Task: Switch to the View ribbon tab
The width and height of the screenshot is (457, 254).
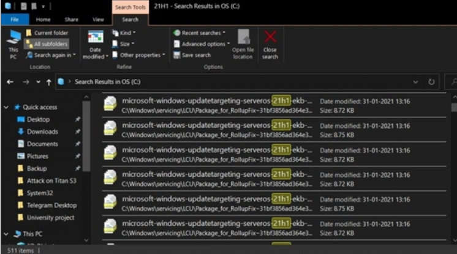Action: point(98,20)
